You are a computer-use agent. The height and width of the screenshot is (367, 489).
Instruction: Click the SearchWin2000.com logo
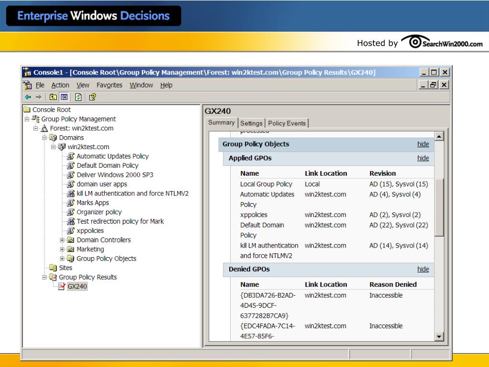442,42
